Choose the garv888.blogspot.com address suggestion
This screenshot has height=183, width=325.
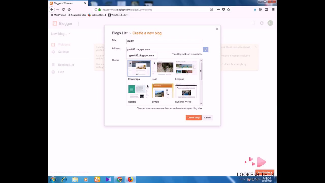click(141, 55)
